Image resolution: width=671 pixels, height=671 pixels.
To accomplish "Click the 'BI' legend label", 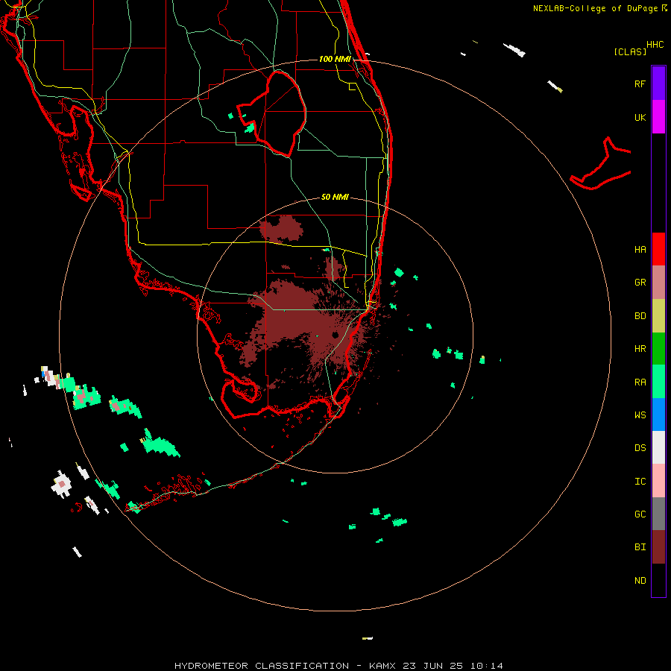I will tap(640, 547).
